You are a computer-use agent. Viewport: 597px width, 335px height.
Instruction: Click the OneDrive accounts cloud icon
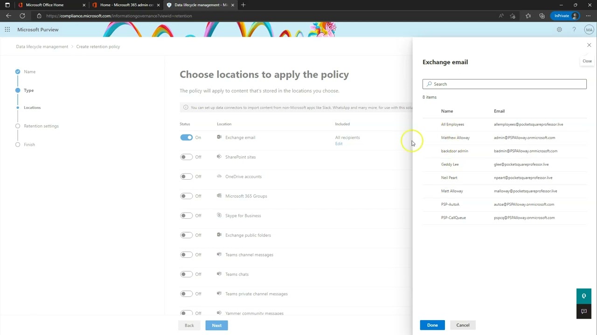[x=219, y=176]
